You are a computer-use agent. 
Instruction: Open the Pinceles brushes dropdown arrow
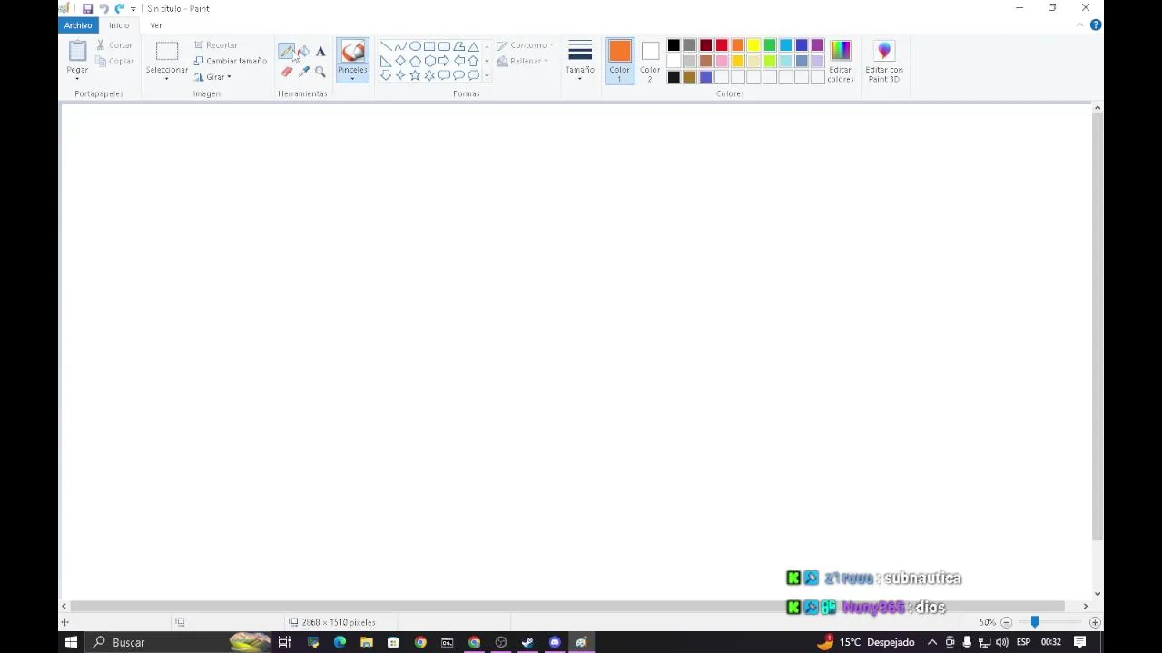pos(352,79)
